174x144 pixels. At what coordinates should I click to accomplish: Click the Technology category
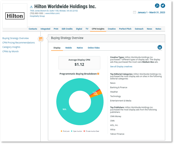115,96
